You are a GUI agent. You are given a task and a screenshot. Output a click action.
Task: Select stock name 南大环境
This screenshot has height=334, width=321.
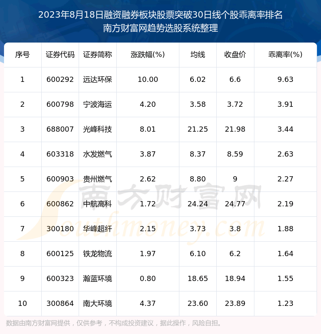pyautogui.click(x=98, y=304)
